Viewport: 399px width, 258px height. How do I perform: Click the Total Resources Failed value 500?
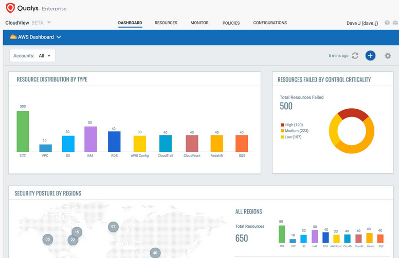[x=286, y=106]
